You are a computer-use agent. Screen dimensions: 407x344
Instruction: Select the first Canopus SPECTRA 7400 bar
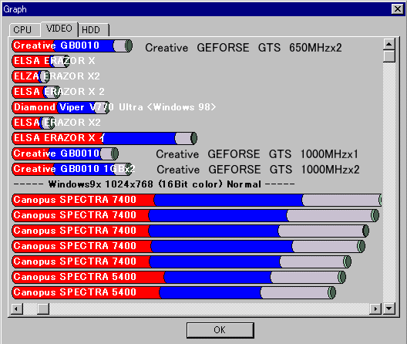(197, 200)
